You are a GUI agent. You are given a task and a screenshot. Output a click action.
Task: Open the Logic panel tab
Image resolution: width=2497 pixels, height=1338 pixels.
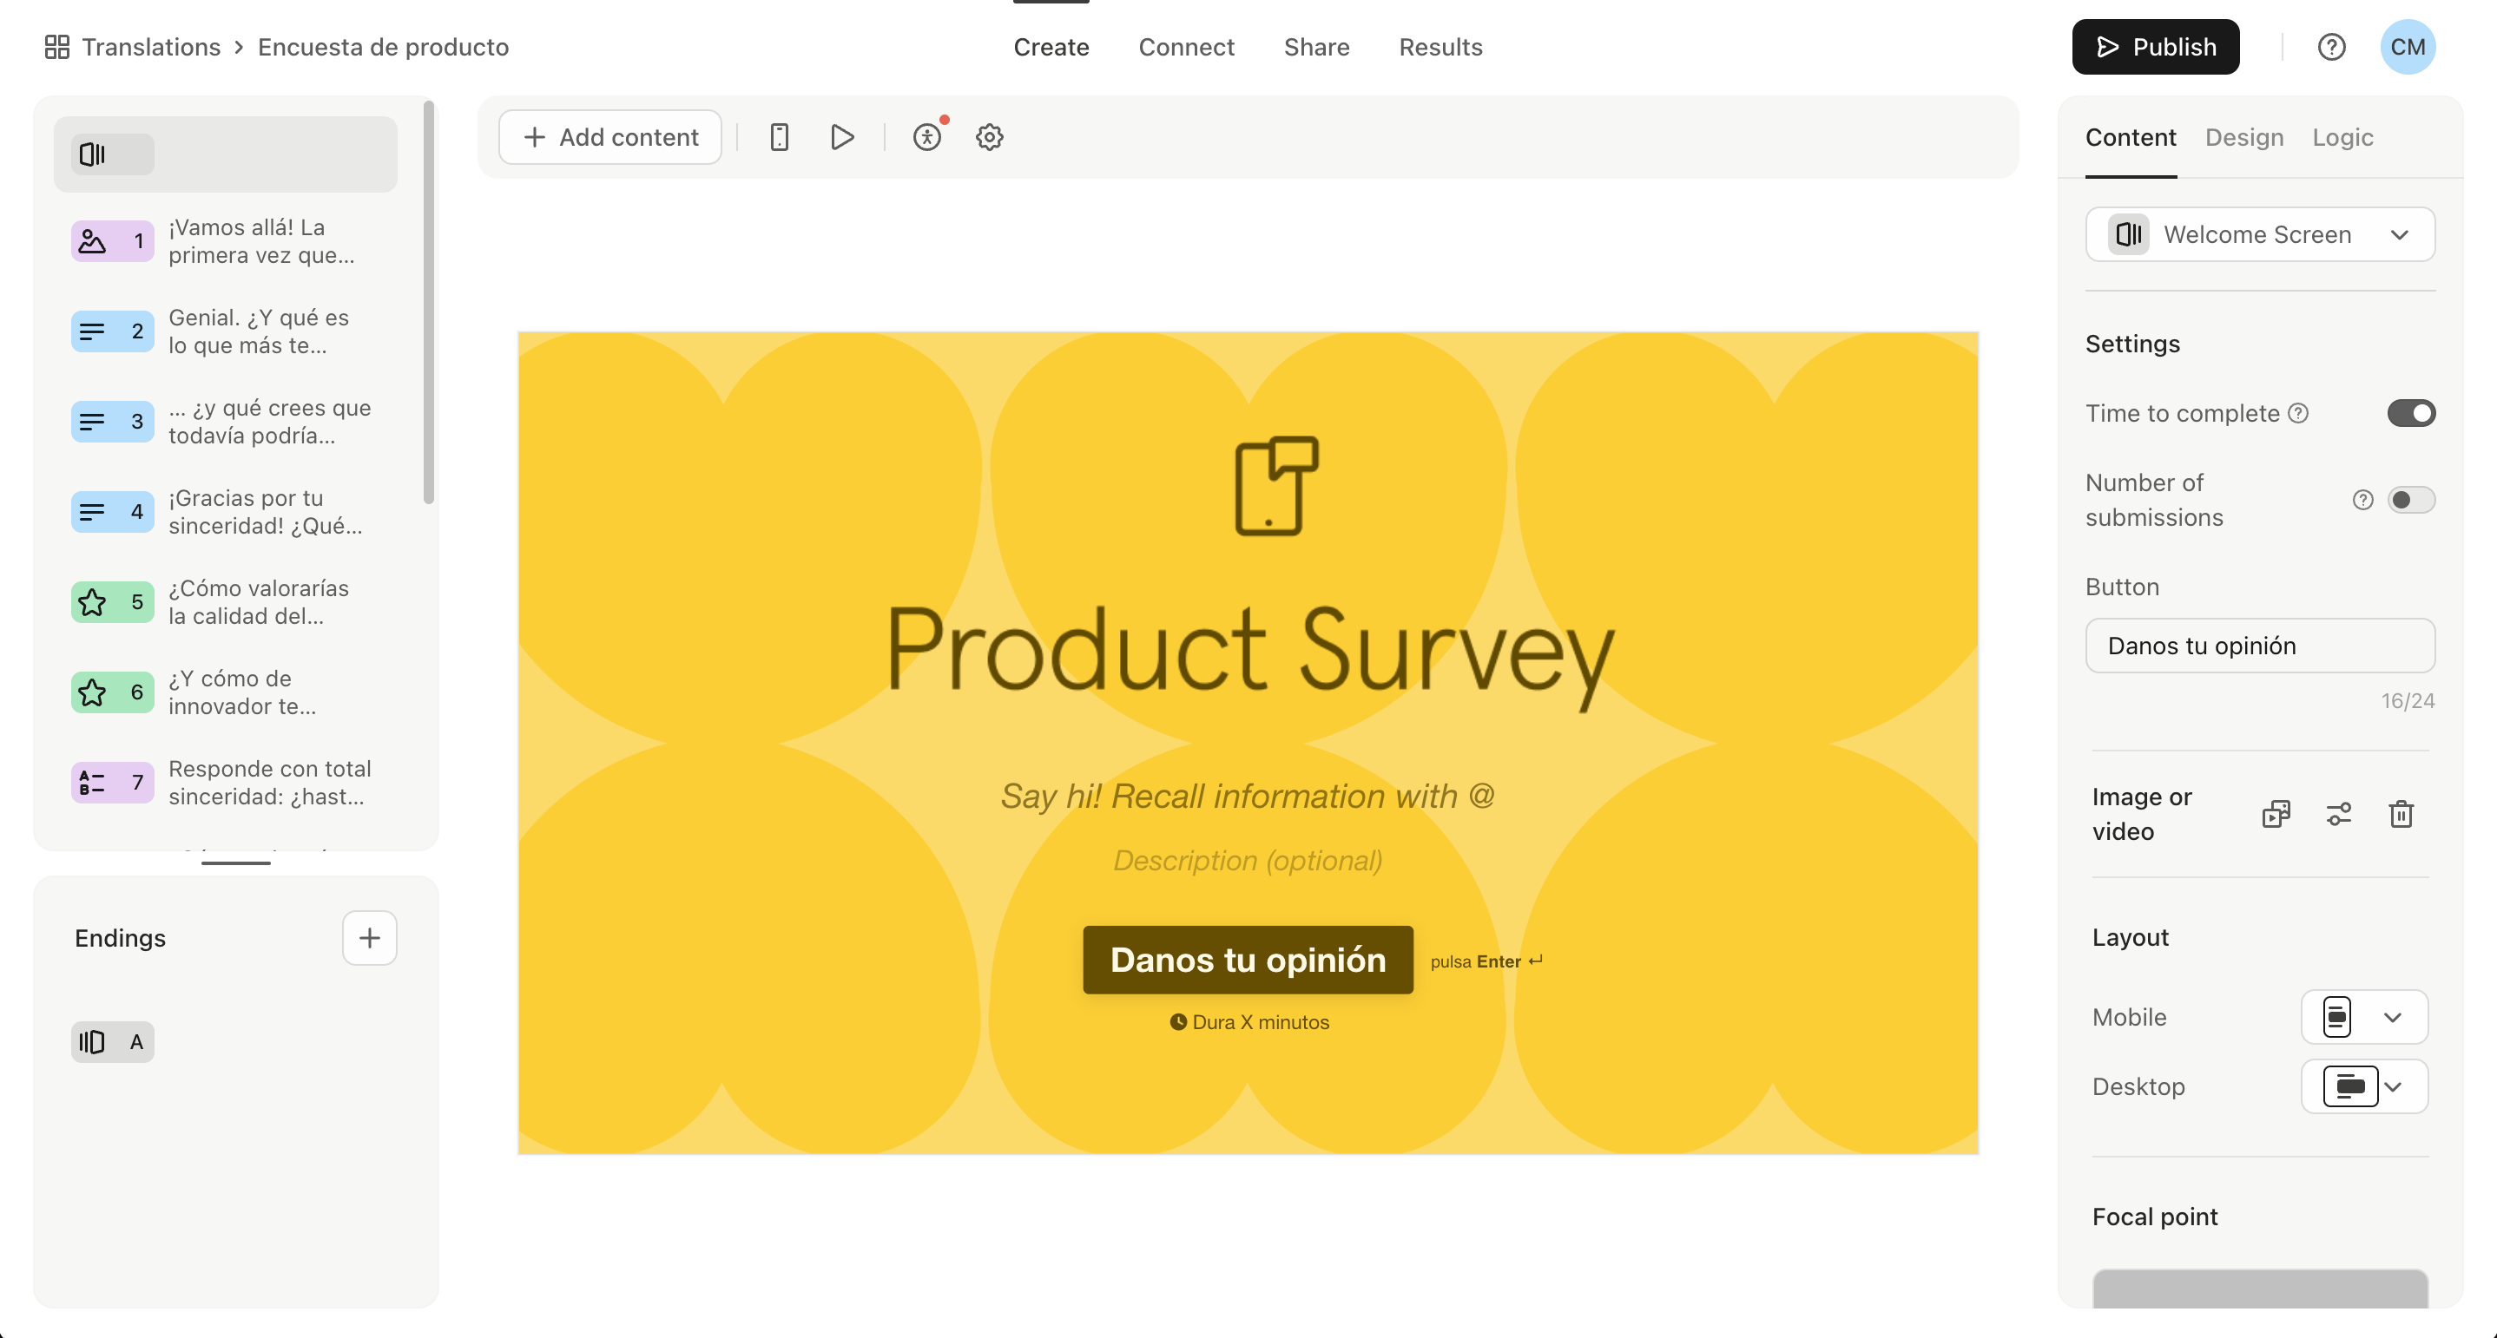click(x=2342, y=136)
